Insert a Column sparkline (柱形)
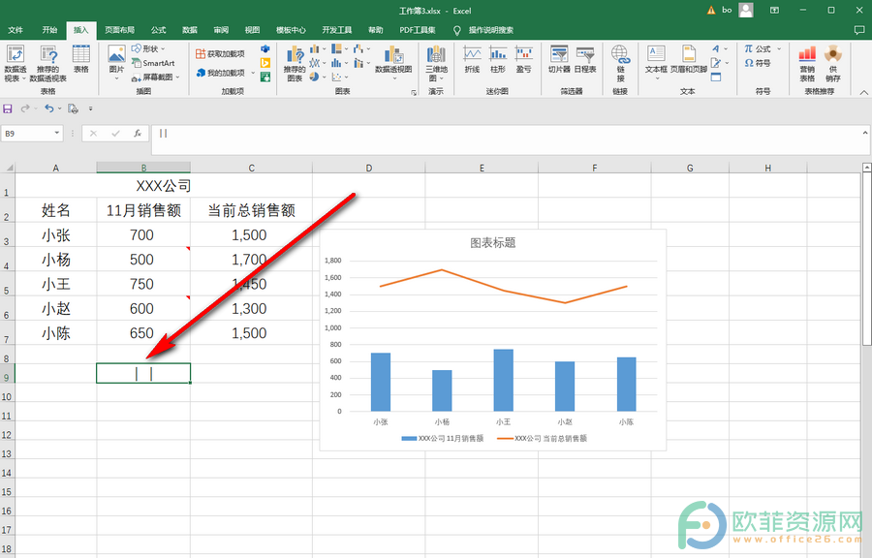Screen dimensions: 872x558 click(x=498, y=59)
